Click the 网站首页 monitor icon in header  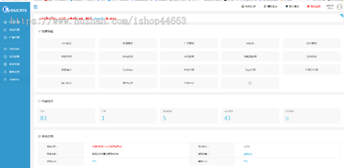[243, 6]
